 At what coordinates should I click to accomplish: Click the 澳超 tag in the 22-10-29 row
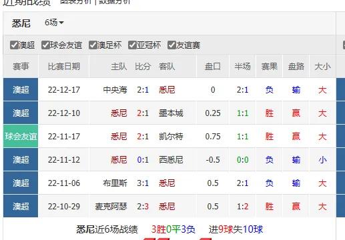(21, 207)
